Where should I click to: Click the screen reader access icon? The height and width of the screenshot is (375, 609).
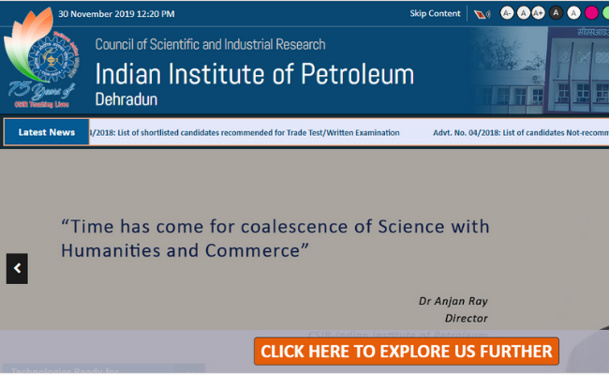click(x=483, y=14)
